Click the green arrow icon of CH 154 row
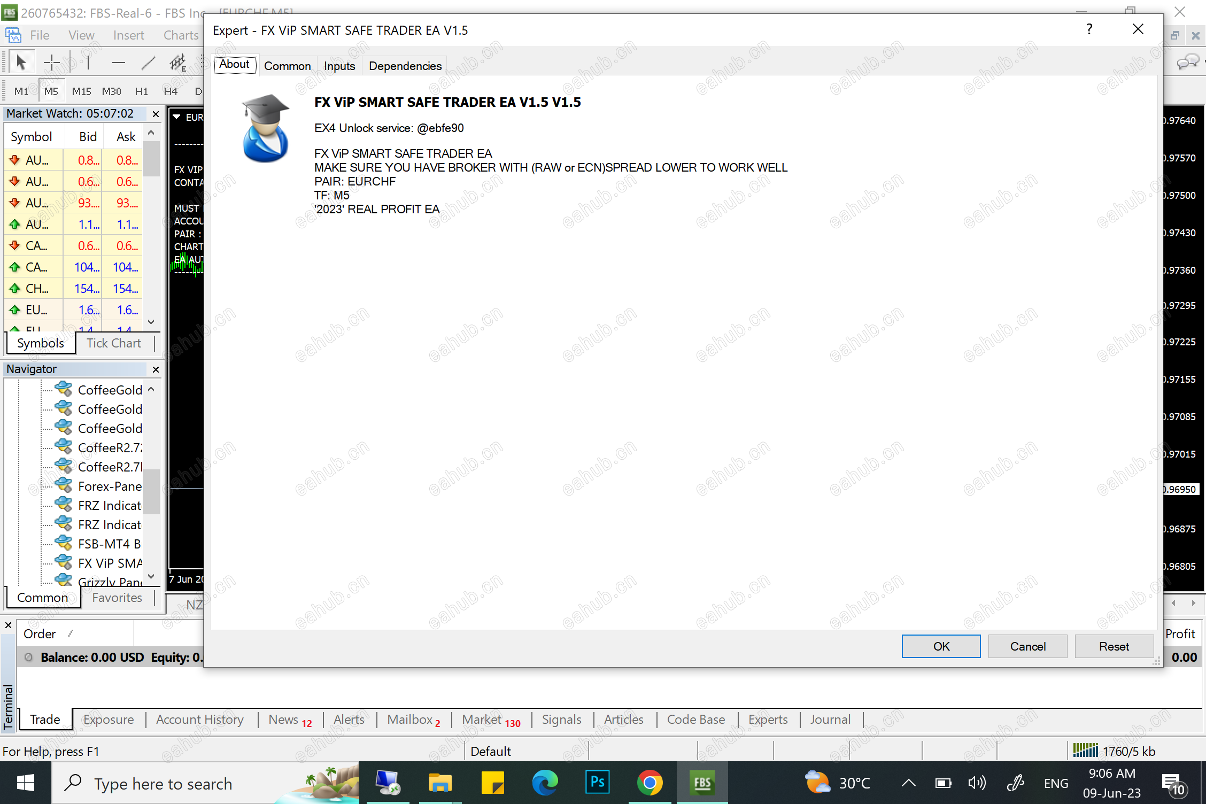The width and height of the screenshot is (1206, 804). pyautogui.click(x=14, y=288)
